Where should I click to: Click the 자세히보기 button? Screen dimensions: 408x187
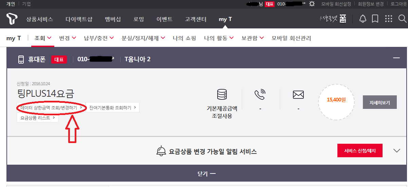(x=379, y=102)
